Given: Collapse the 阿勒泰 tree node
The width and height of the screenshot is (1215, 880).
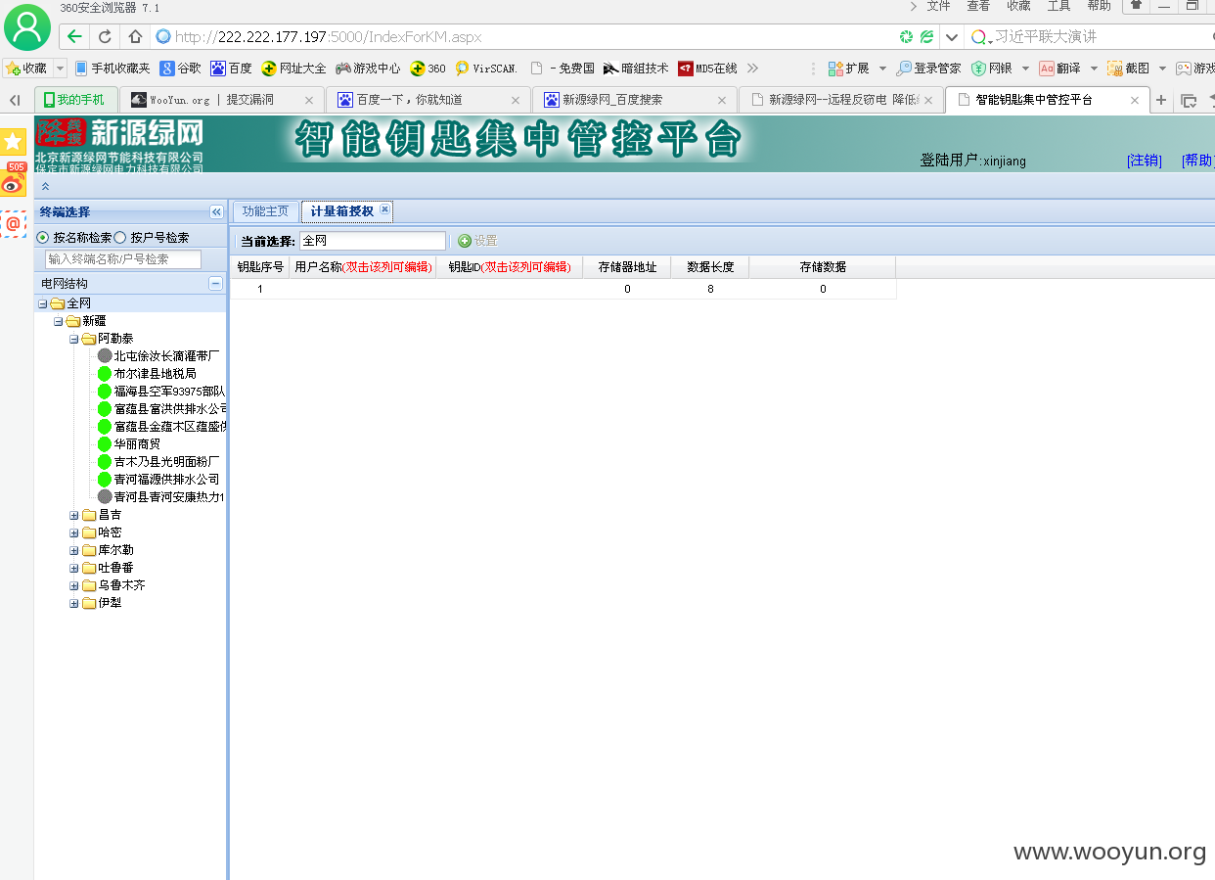Looking at the screenshot, I should click(73, 339).
